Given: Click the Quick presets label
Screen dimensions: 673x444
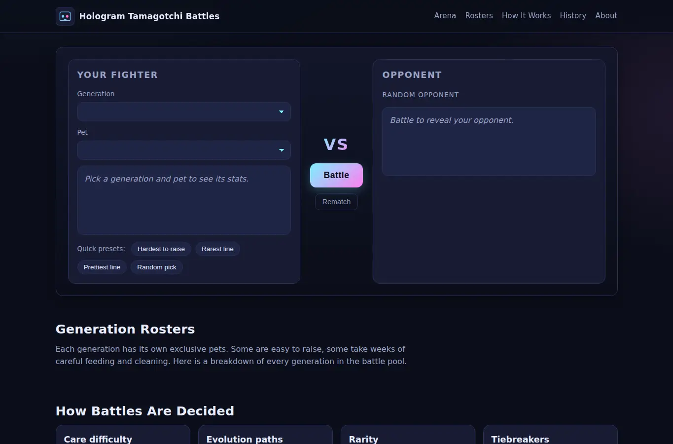Looking at the screenshot, I should [101, 249].
